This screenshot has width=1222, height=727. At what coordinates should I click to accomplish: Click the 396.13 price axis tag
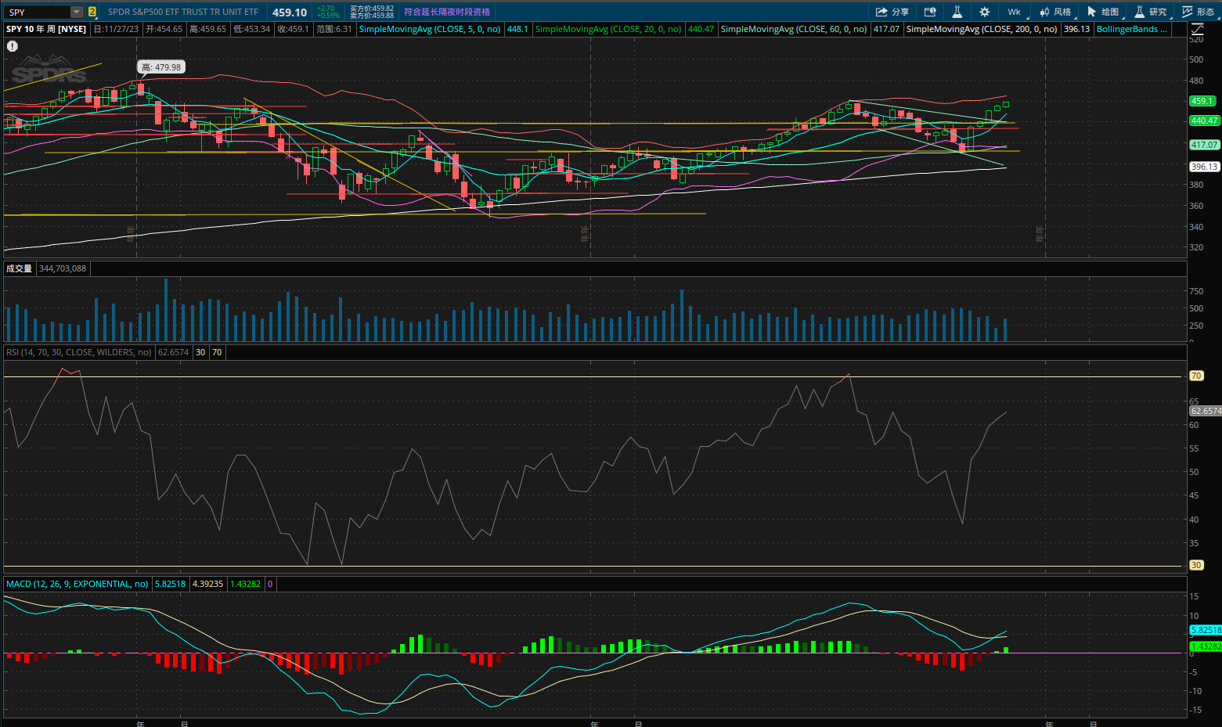[x=1204, y=167]
